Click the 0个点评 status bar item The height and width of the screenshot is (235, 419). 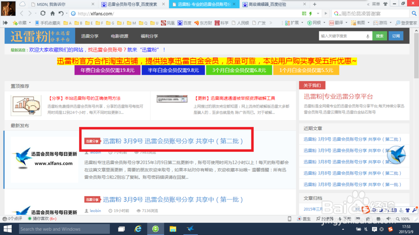click(x=12, y=219)
